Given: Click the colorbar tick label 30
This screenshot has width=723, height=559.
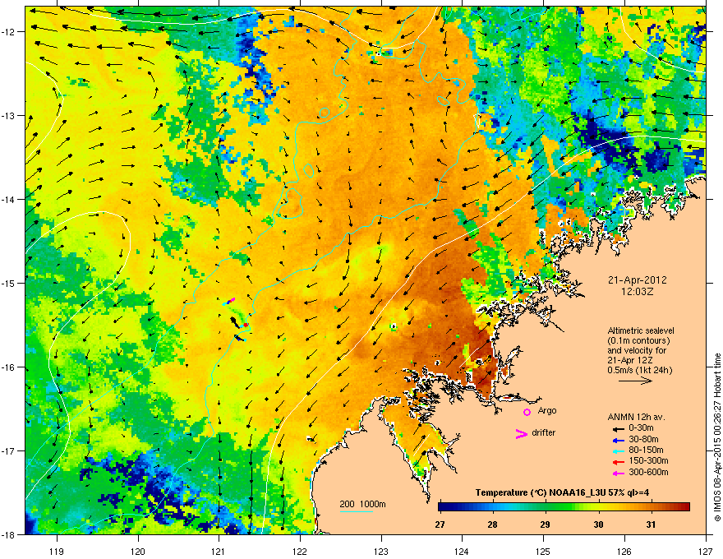Looking at the screenshot, I should pos(598,524).
